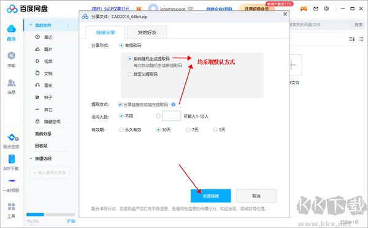Collapse the 快捷访问 section arrow

pyautogui.click(x=31, y=159)
